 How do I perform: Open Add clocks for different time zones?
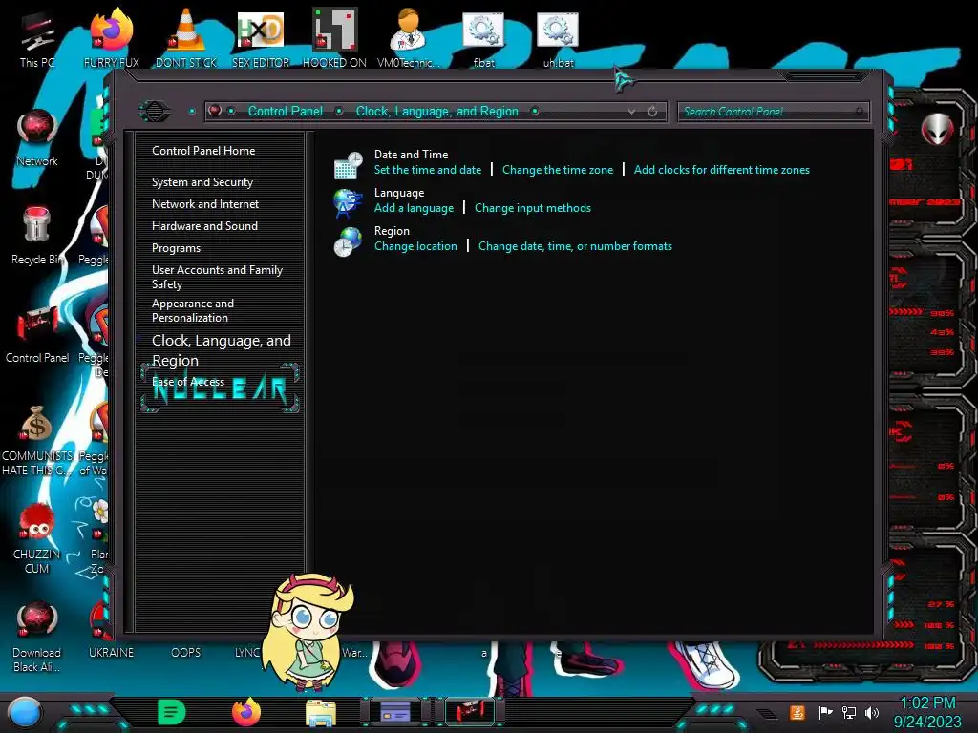(x=722, y=170)
